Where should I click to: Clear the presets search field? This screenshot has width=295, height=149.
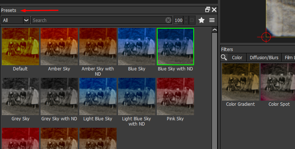tap(168, 20)
